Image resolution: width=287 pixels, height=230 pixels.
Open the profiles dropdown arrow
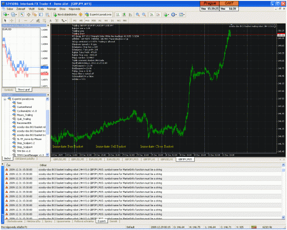pos(16,15)
